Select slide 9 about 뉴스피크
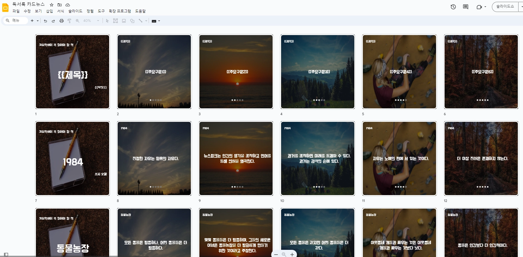Viewport: 523px width, 257px height. tap(236, 159)
